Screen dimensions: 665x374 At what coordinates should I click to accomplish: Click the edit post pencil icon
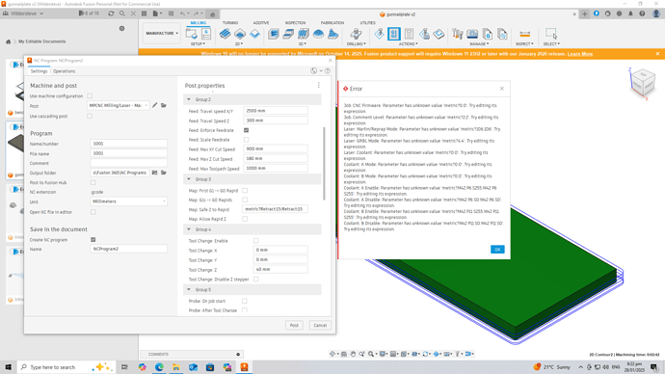tap(155, 105)
